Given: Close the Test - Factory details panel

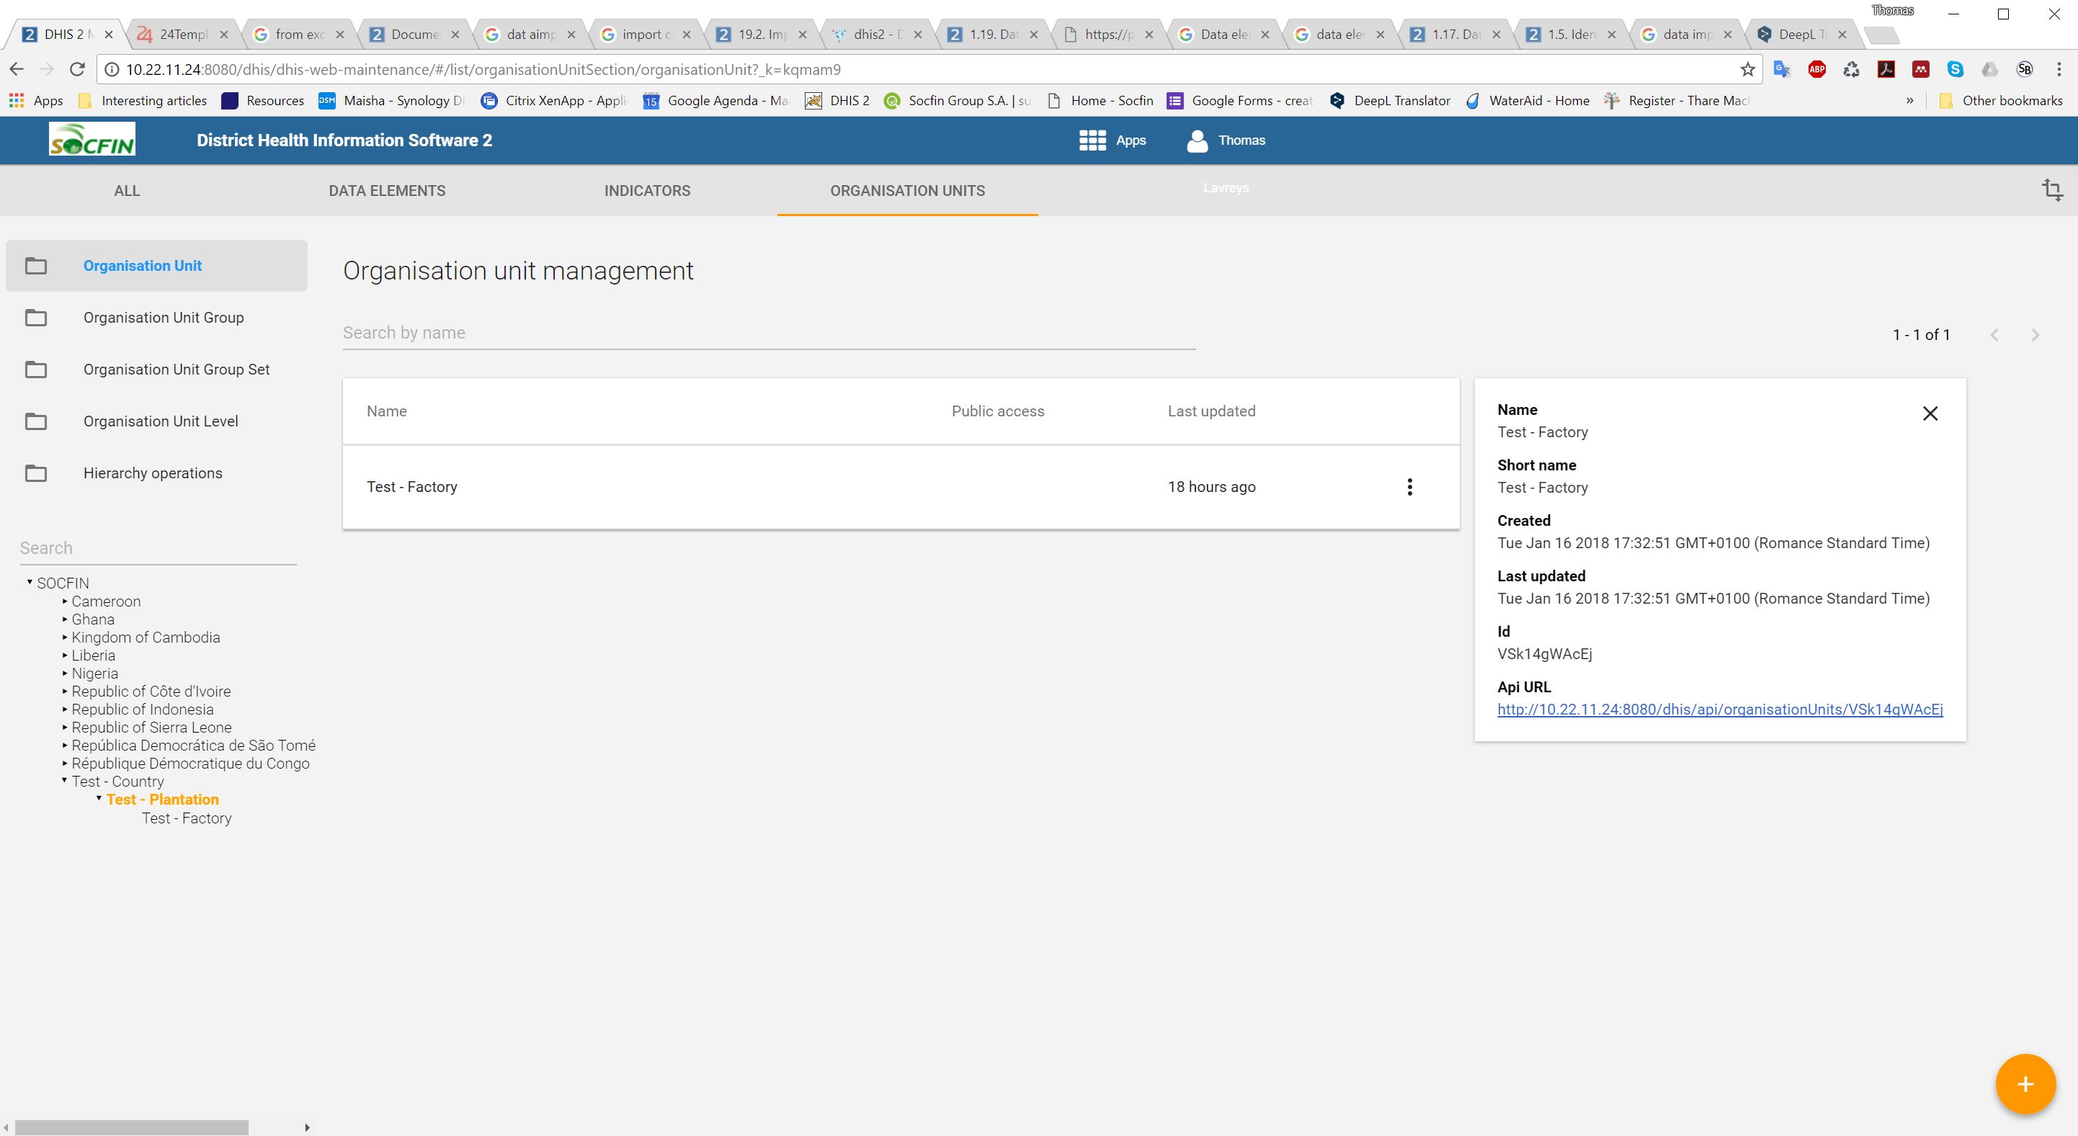Looking at the screenshot, I should (1930, 413).
